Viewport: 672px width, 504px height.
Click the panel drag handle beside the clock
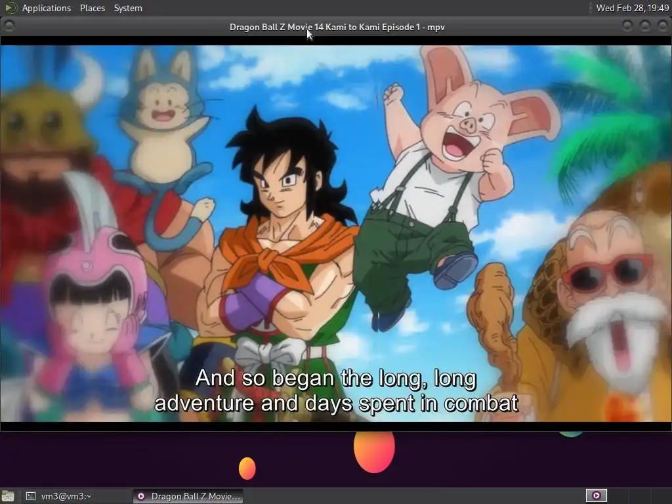[590, 8]
